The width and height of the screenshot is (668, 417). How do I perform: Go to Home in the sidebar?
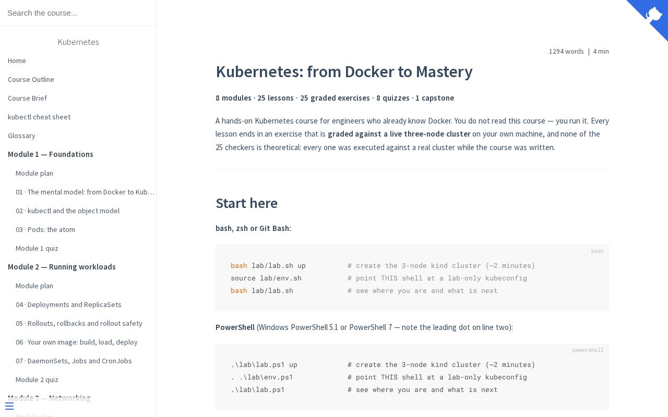(17, 60)
